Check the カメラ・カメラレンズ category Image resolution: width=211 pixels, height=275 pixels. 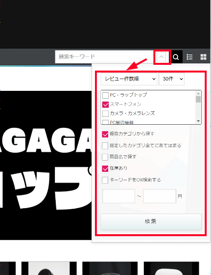tap(105, 113)
